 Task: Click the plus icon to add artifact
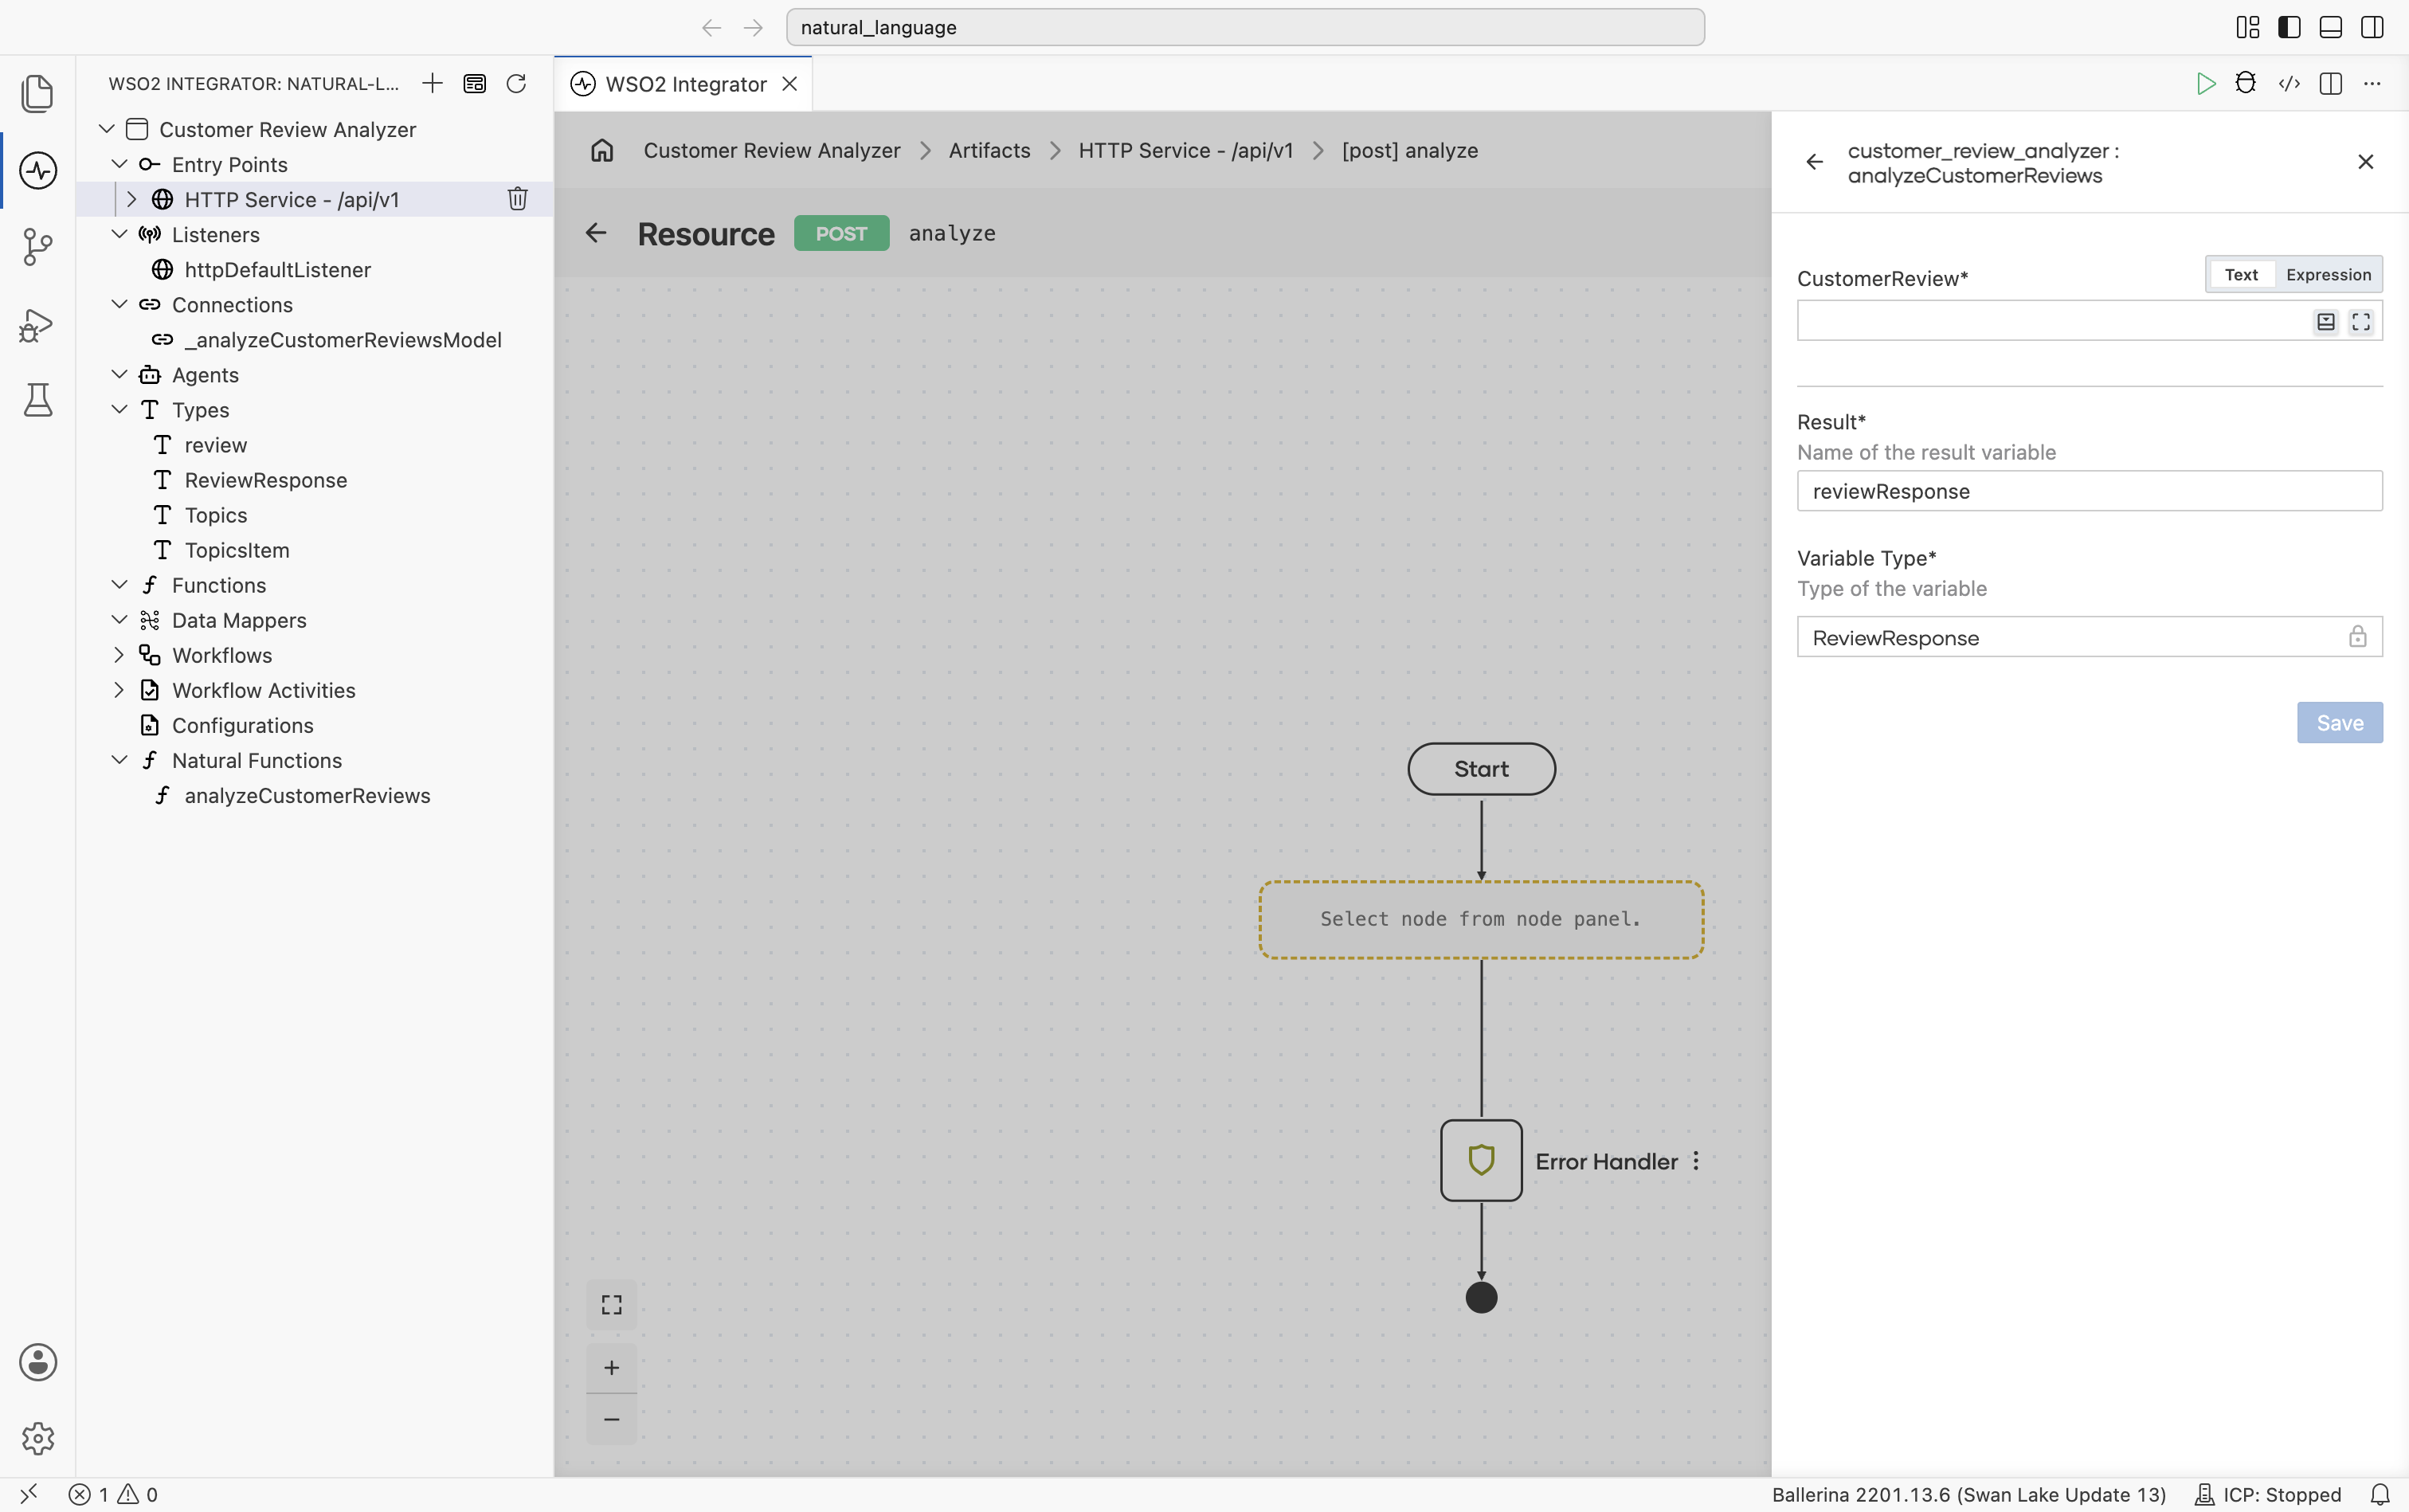click(x=432, y=83)
